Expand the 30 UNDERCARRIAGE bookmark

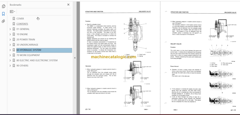[x=10, y=45]
